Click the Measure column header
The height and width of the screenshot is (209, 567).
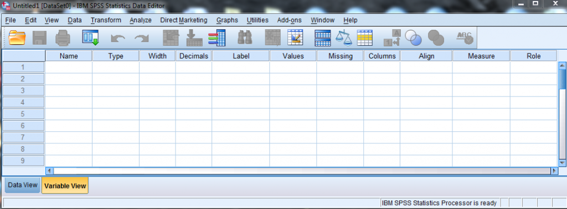click(x=481, y=56)
